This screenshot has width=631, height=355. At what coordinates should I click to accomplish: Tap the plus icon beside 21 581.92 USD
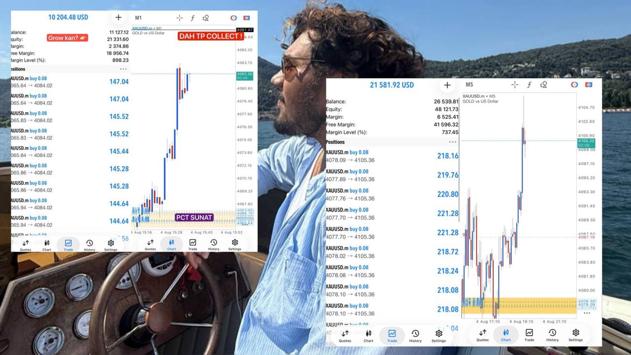447,85
